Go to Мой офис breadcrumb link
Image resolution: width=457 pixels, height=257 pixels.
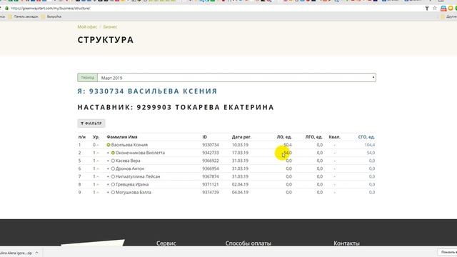pyautogui.click(x=87, y=27)
